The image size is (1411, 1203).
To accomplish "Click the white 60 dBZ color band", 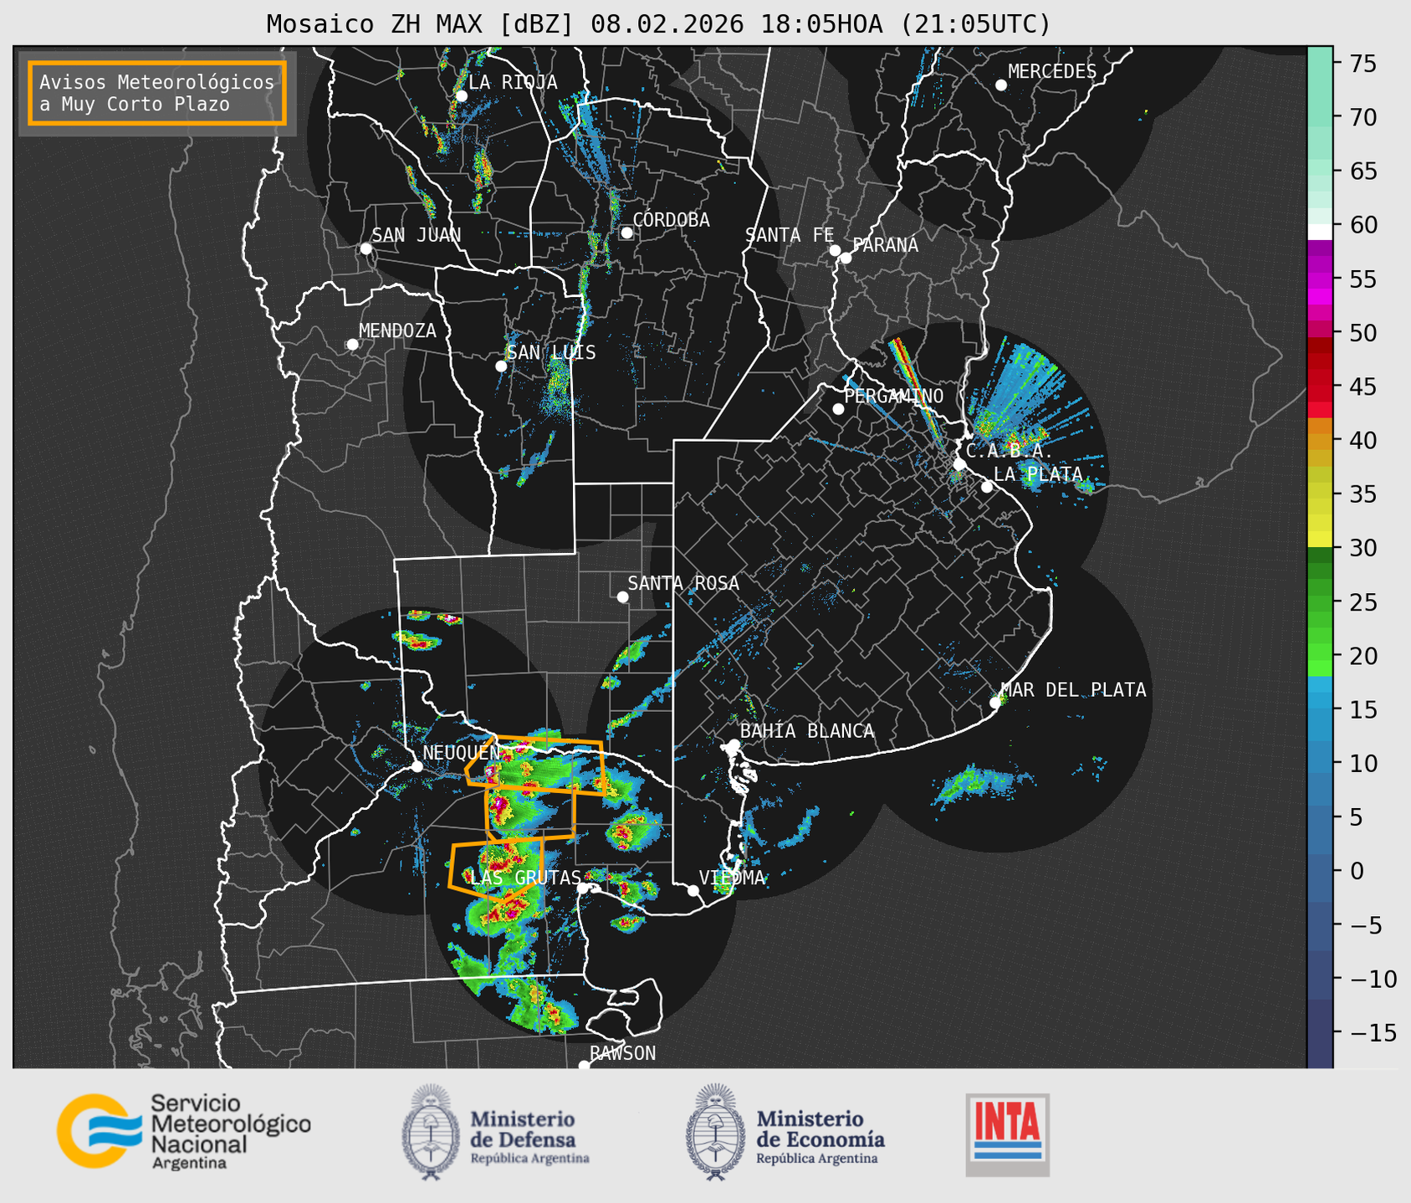I will click(x=1320, y=232).
